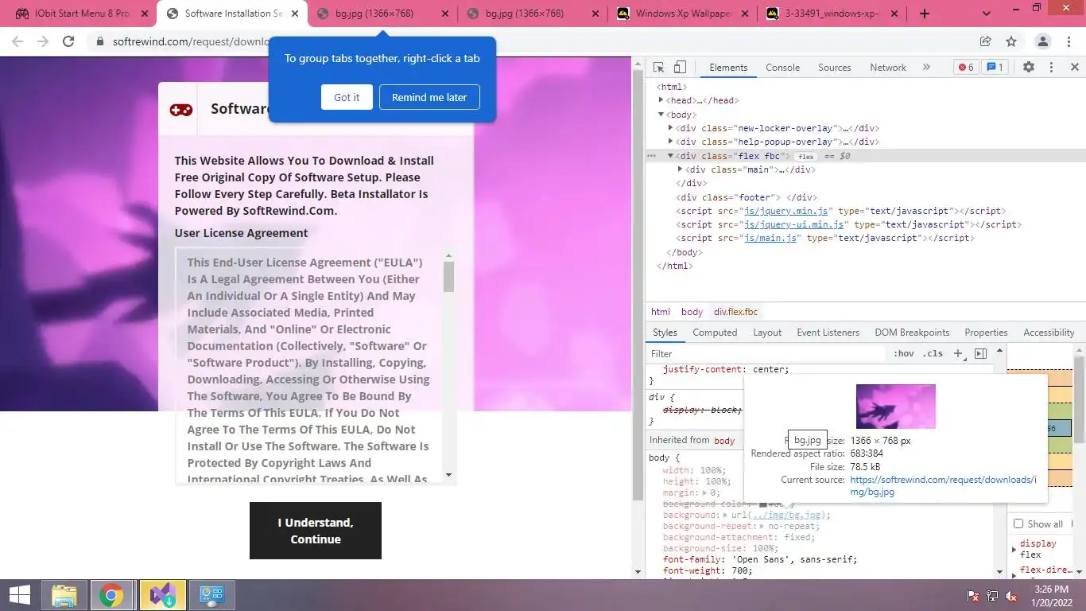The image size is (1086, 611).
Task: Enable the Show all checkbox
Action: pos(1018,523)
